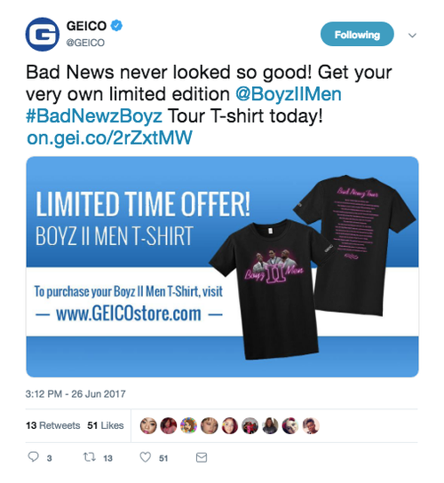The width and height of the screenshot is (444, 483).
Task: Like the tweet with the heart icon
Action: [x=146, y=457]
